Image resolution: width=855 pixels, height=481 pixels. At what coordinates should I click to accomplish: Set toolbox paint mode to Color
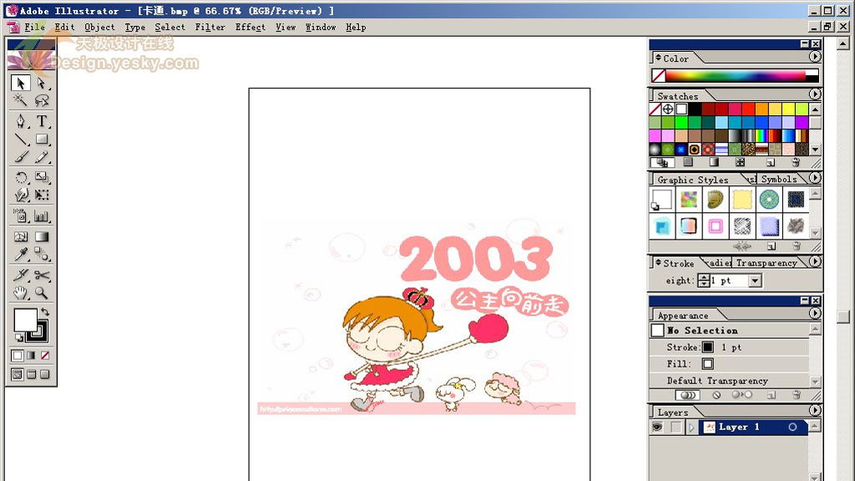[x=18, y=356]
